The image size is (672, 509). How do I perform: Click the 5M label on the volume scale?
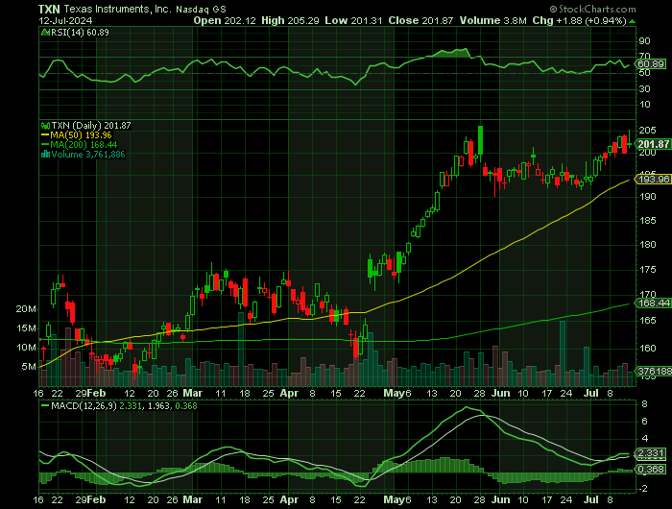pos(29,367)
